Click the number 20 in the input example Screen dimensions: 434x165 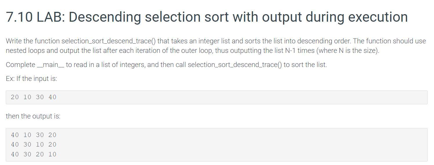15,97
